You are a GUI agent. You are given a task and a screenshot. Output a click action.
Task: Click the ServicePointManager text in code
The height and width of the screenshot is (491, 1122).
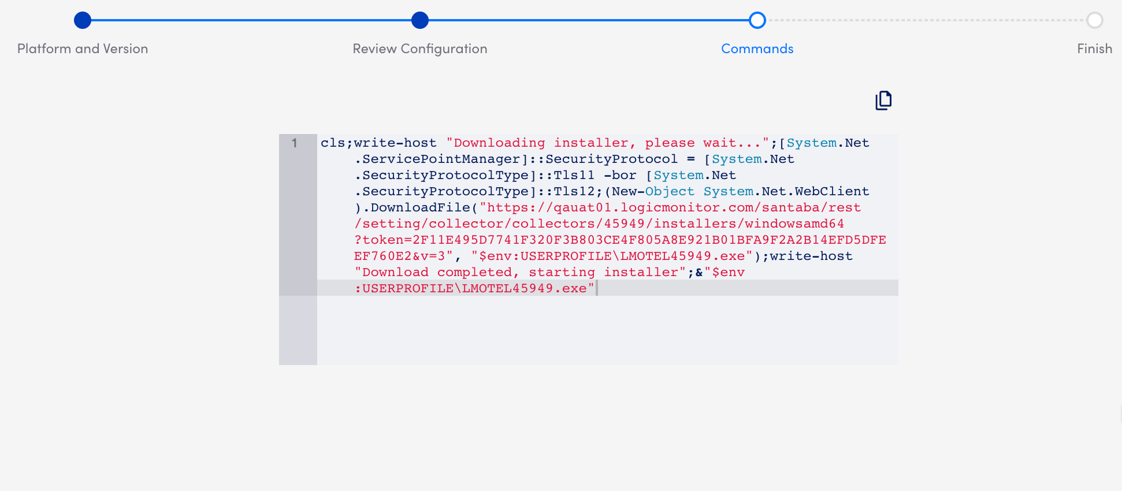point(441,159)
